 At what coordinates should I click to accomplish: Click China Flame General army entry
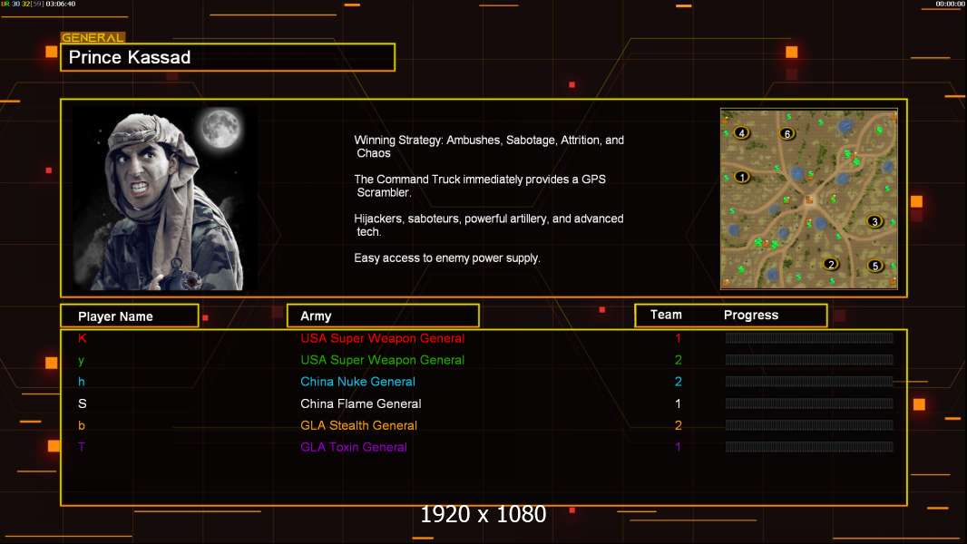click(x=361, y=403)
